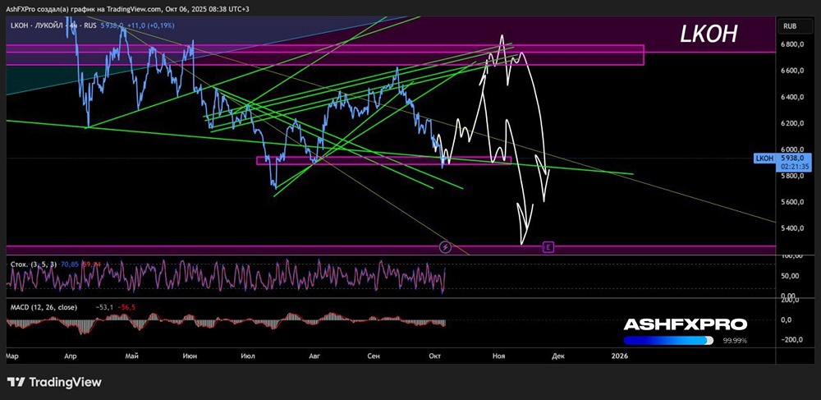Screen dimensions: 821x400
Task: Click the MACD 200,0 axis label
Action: click(x=788, y=301)
